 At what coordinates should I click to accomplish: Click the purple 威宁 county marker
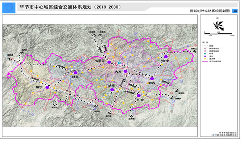[47, 87]
